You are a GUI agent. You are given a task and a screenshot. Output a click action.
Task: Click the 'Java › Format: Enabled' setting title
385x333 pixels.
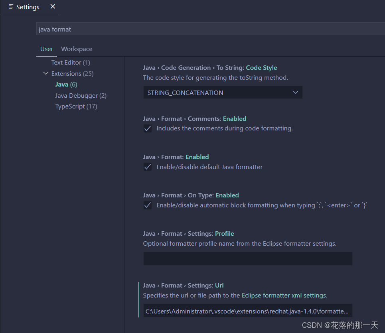point(176,157)
